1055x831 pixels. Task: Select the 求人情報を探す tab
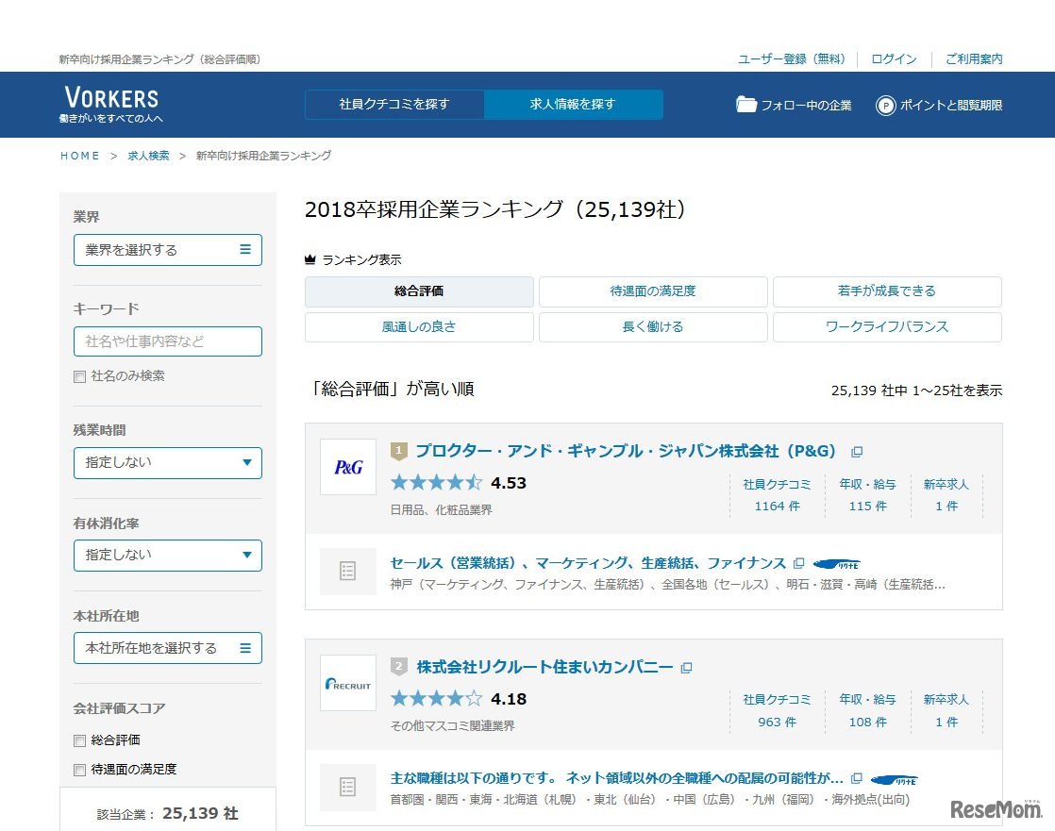click(574, 105)
